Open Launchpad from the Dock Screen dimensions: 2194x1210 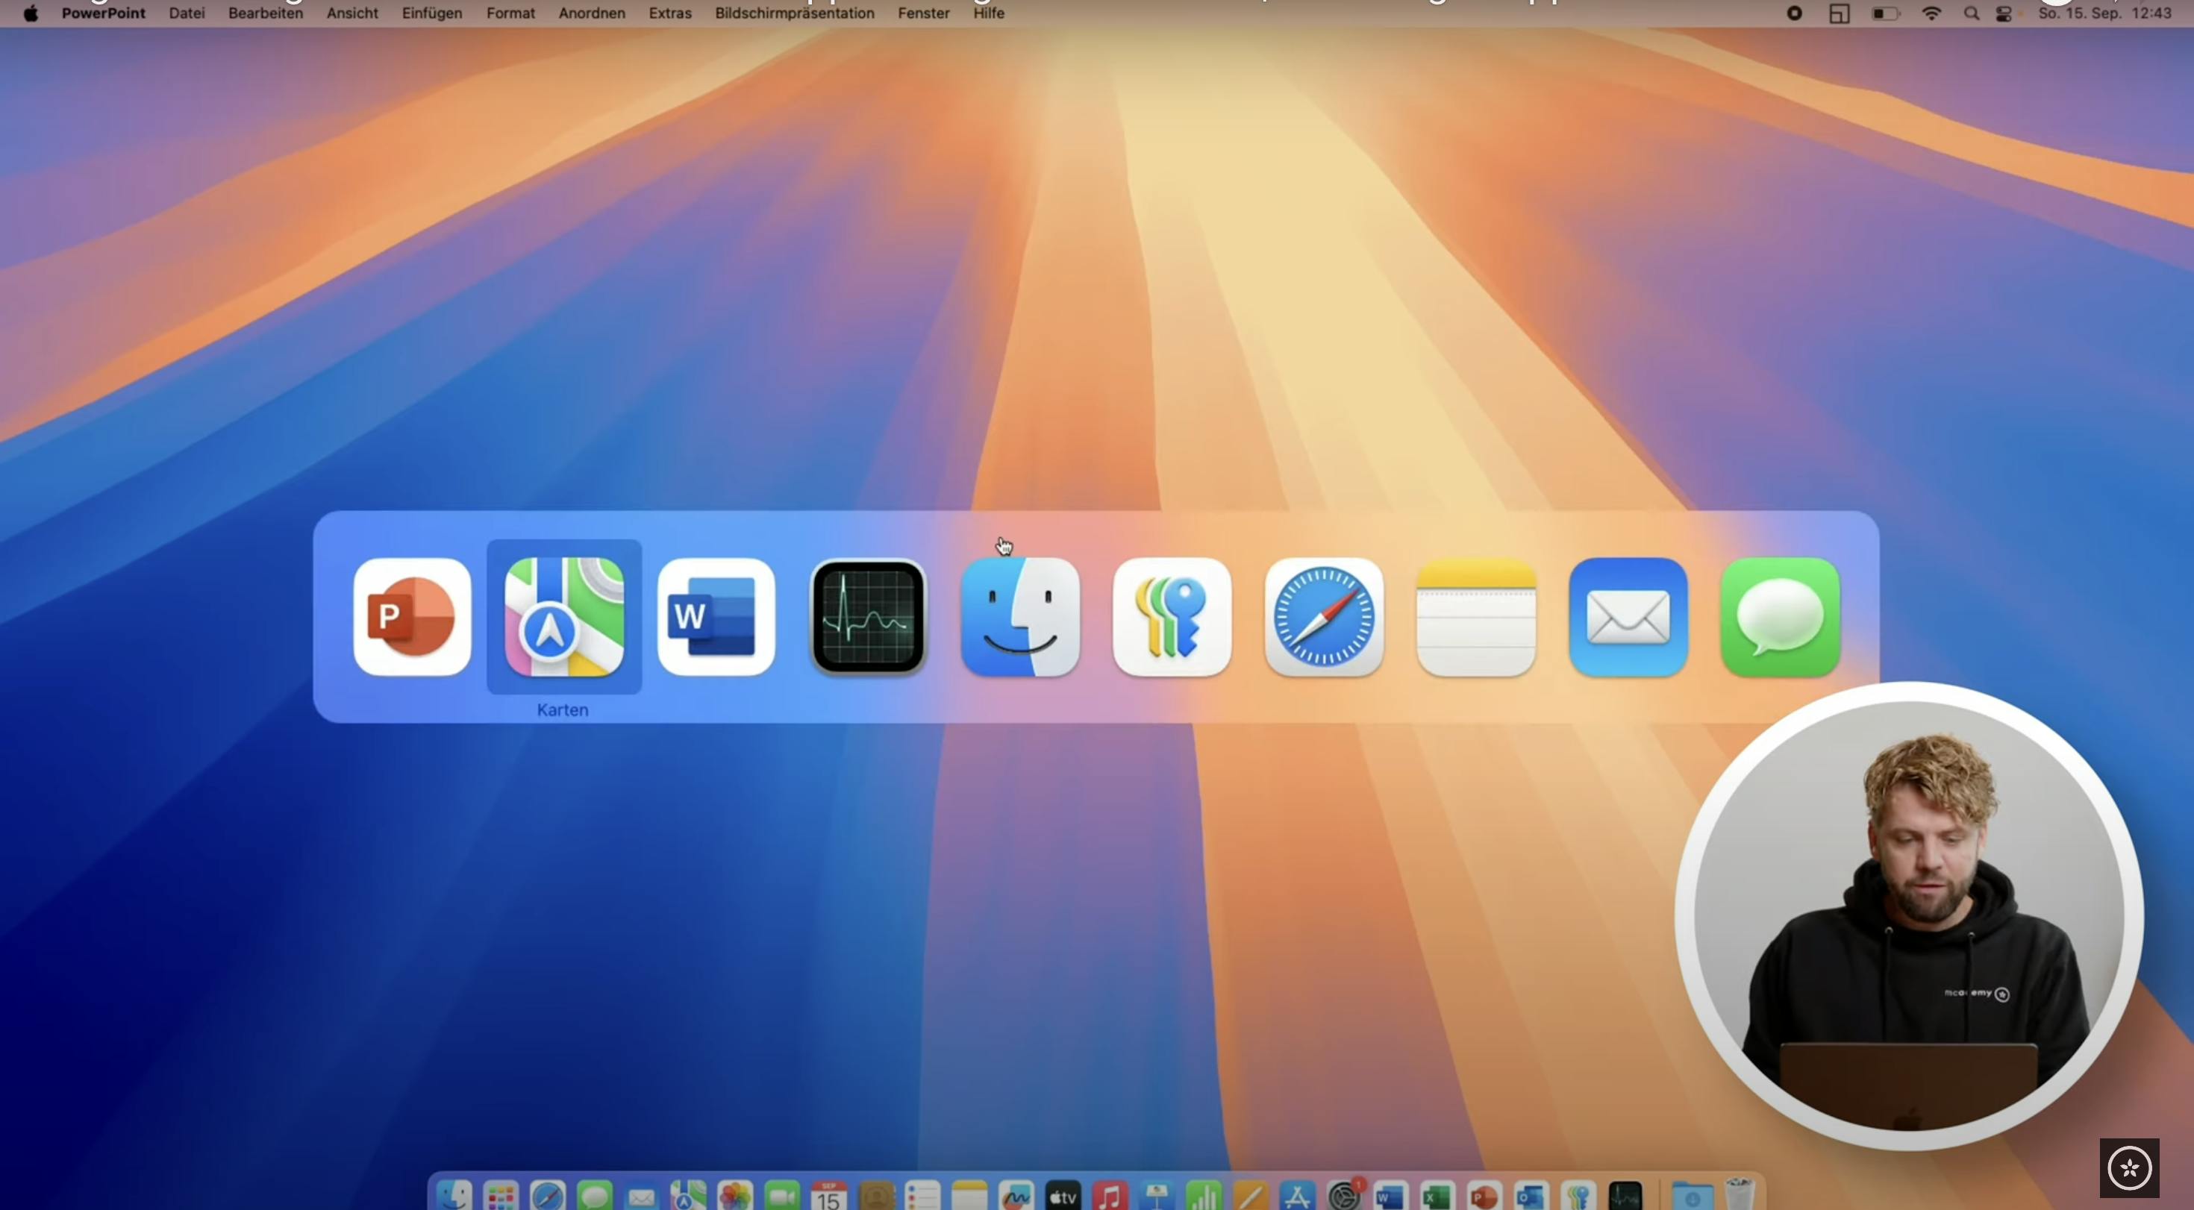click(501, 1194)
